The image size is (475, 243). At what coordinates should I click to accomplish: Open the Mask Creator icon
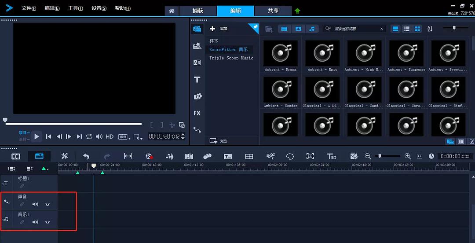coord(290,156)
